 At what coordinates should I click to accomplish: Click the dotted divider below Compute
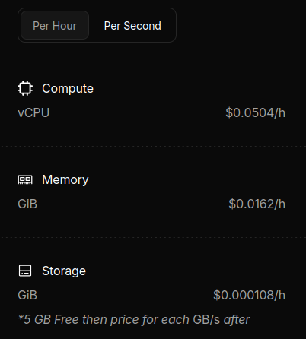click(x=153, y=146)
